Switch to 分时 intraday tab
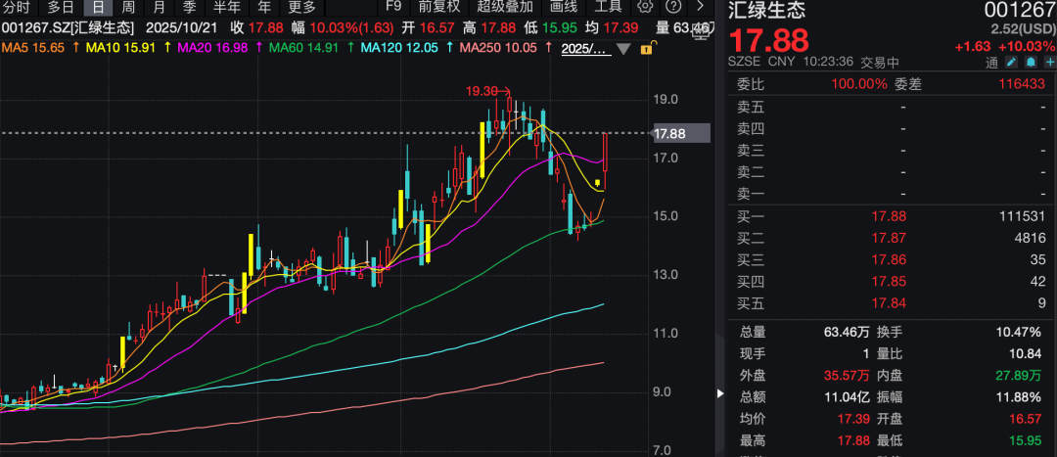1057x457 pixels. pos(17,7)
